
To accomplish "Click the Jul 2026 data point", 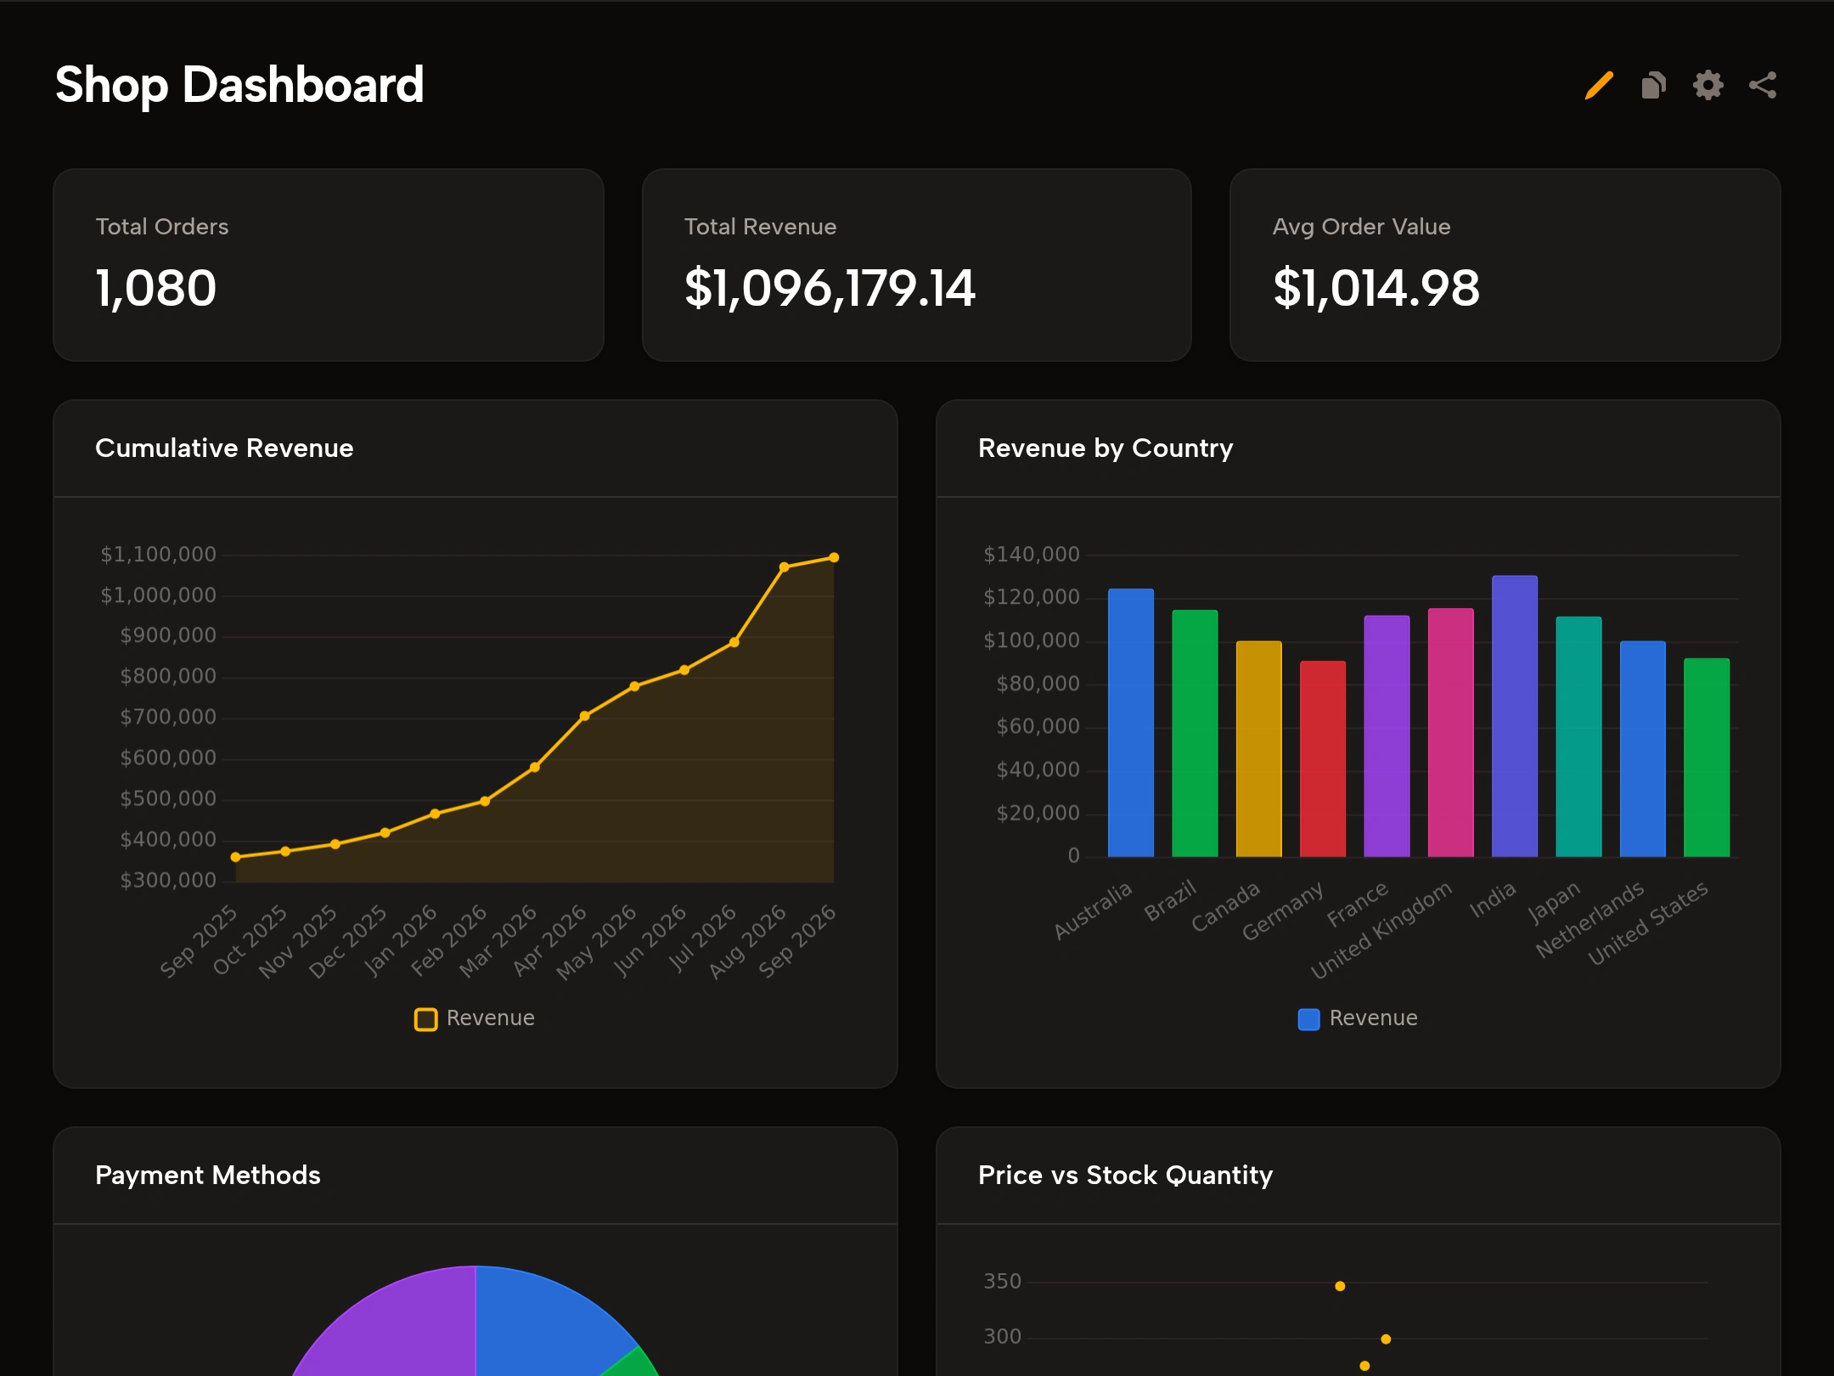I will 734,642.
